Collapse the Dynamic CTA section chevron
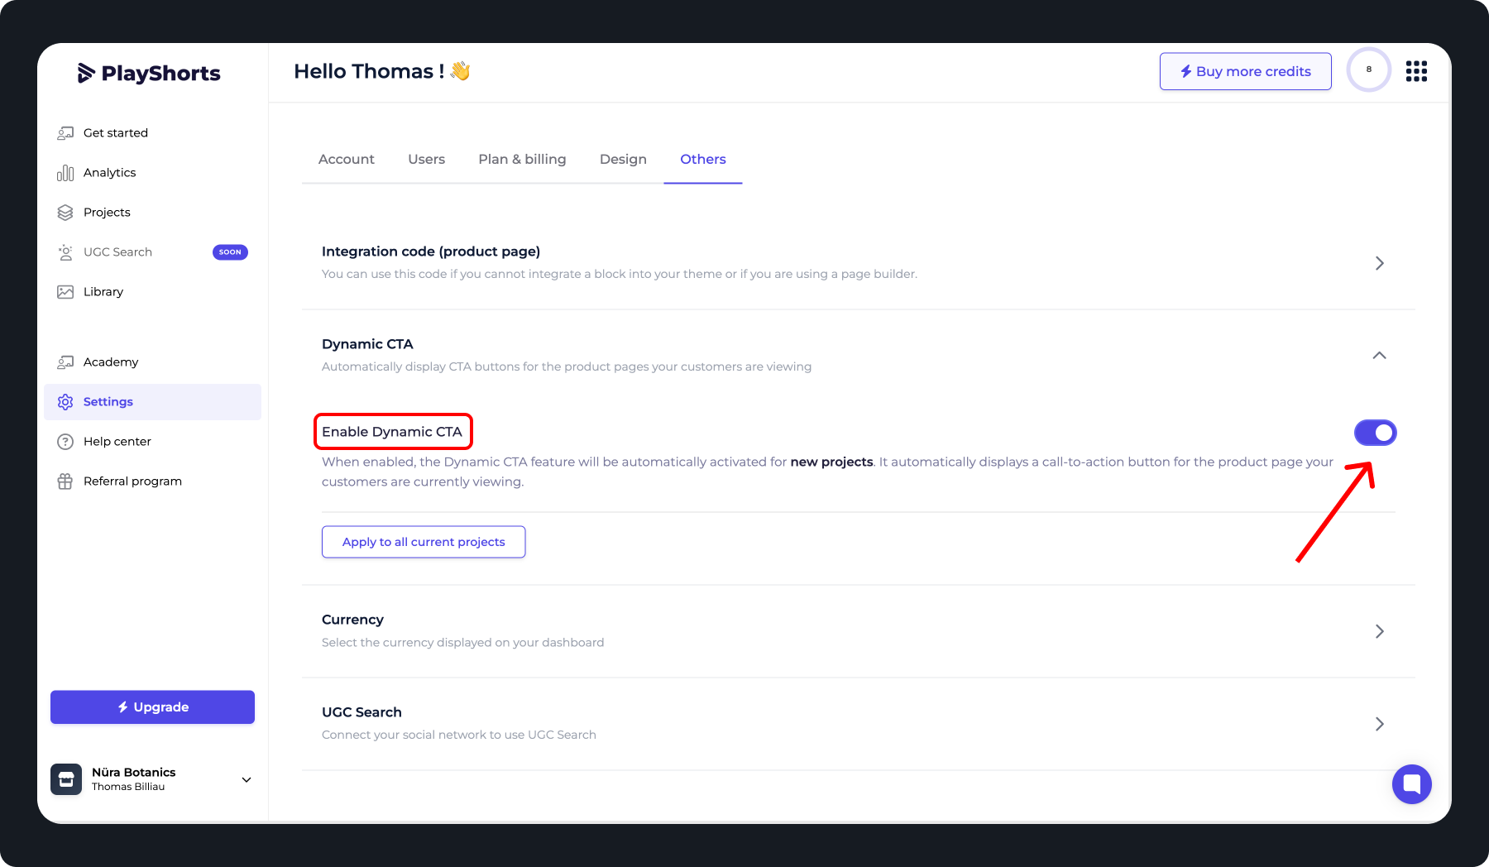This screenshot has width=1489, height=867. tap(1379, 356)
